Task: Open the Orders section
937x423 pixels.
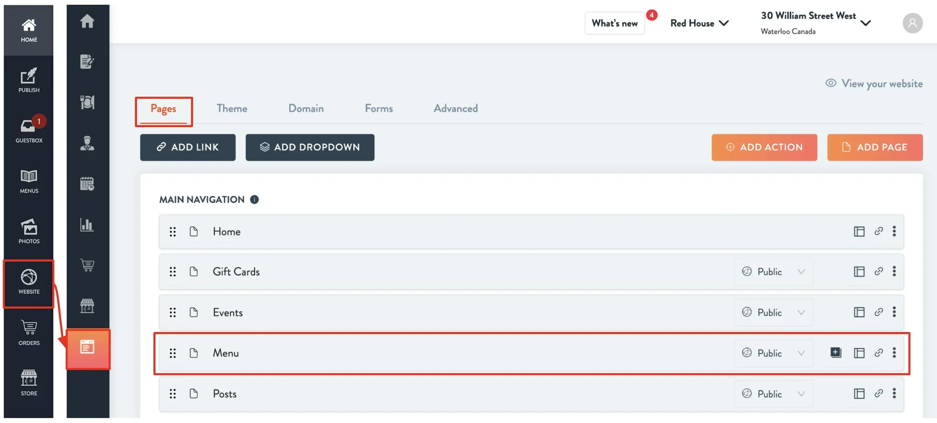Action: [x=29, y=333]
